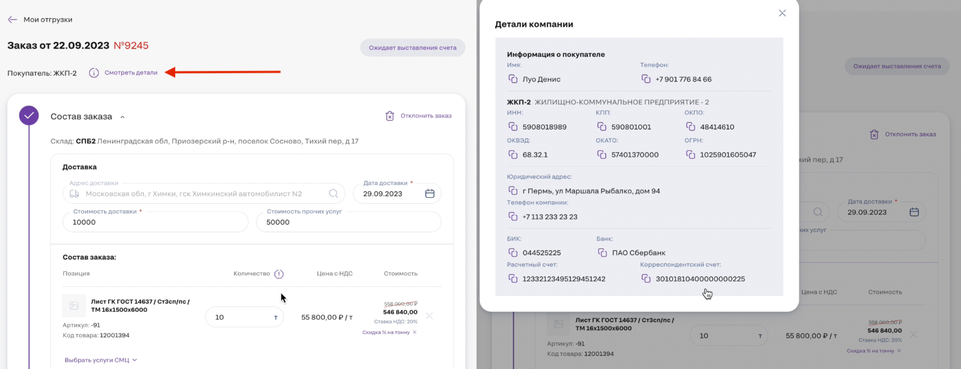Copy the ОКВЭД value 68.32.1
Viewport: 961px width, 369px height.
513,155
